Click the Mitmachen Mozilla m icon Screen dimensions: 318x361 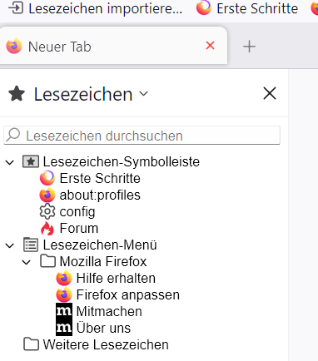(x=64, y=311)
